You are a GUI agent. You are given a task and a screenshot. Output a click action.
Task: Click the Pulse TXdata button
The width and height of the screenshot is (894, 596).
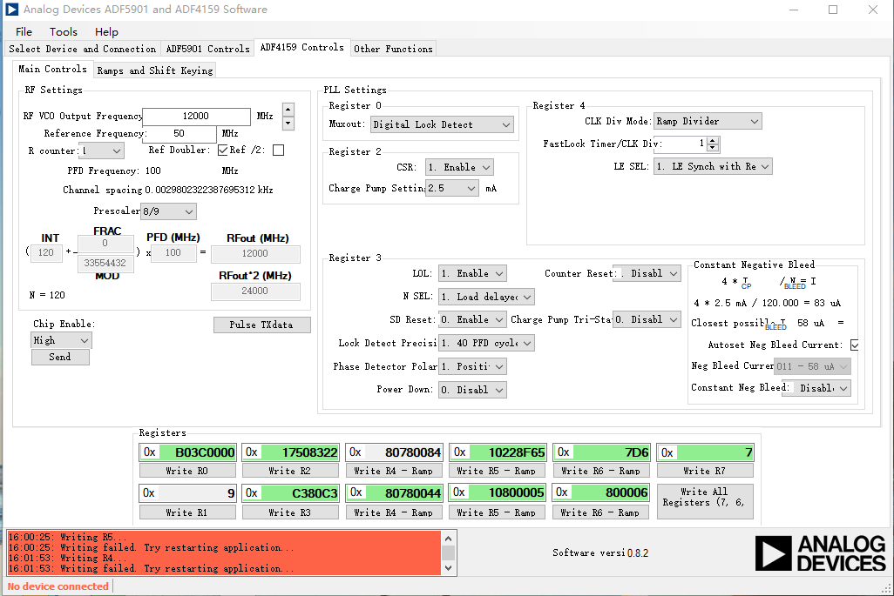coord(261,325)
